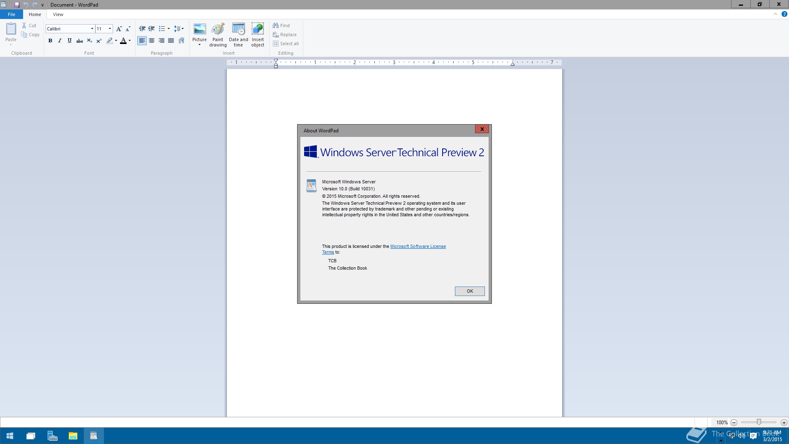The image size is (789, 444).
Task: Click the Grow font icon
Action: coord(119,29)
